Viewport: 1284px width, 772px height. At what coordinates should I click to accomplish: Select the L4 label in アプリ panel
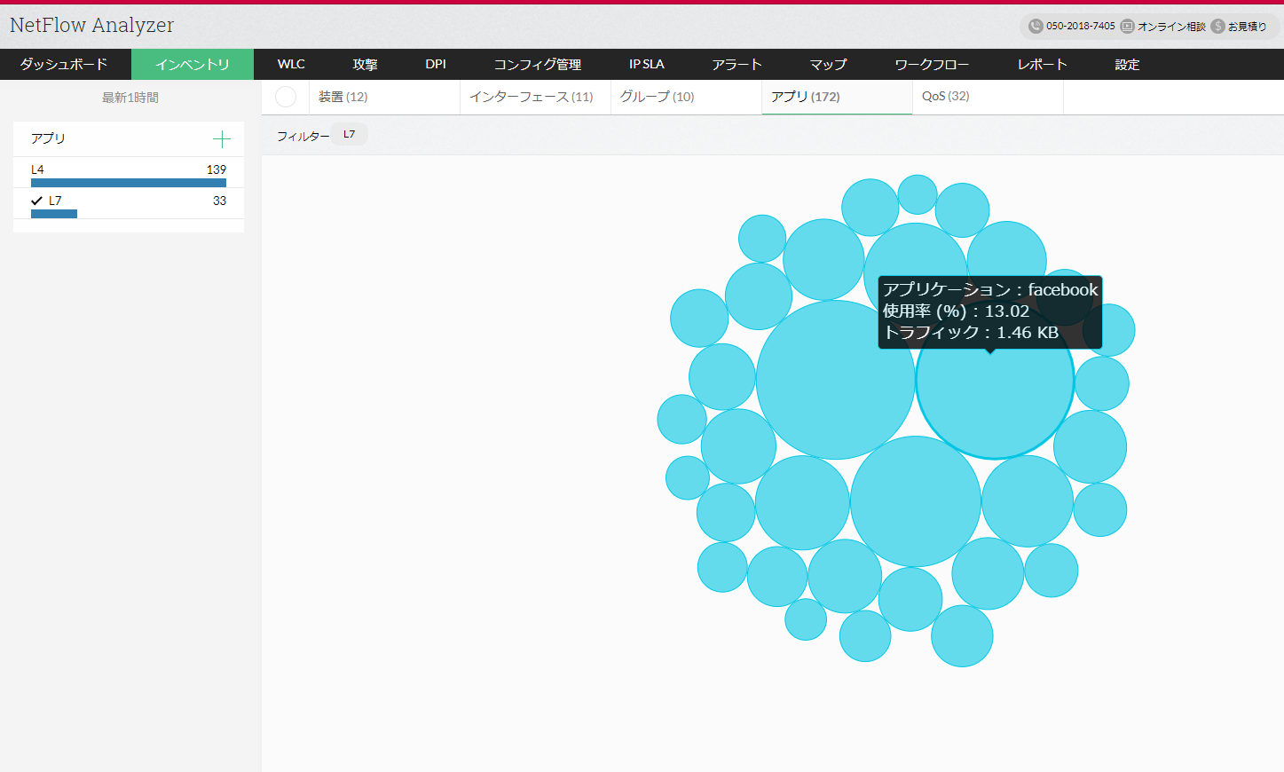[37, 169]
